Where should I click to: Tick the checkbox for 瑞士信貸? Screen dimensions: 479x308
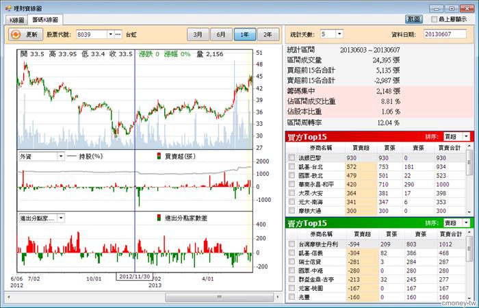coord(292,261)
